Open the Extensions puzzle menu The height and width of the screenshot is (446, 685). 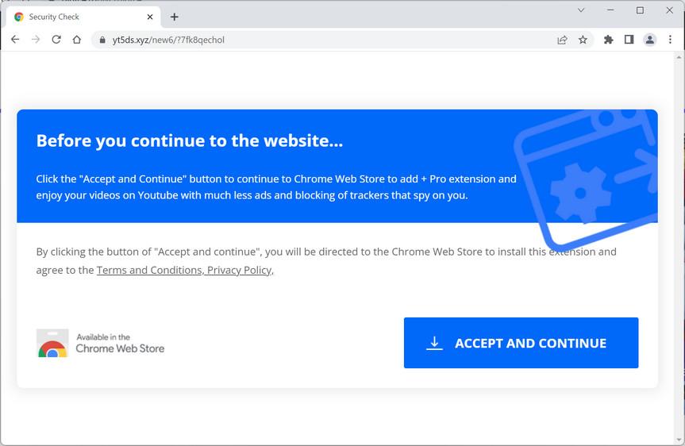[609, 40]
